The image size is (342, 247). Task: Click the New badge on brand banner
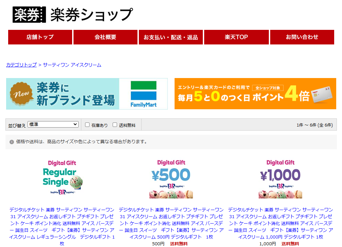(x=22, y=94)
